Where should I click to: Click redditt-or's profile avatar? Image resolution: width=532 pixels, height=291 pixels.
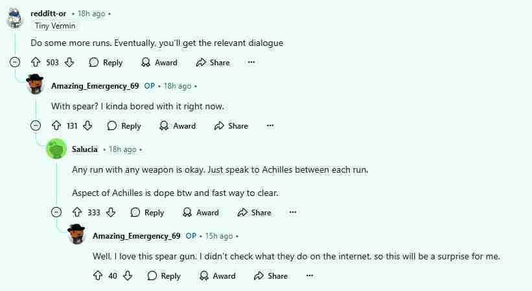coord(15,18)
